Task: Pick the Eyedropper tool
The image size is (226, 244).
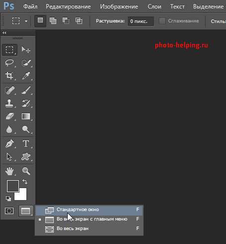Action: point(26,76)
